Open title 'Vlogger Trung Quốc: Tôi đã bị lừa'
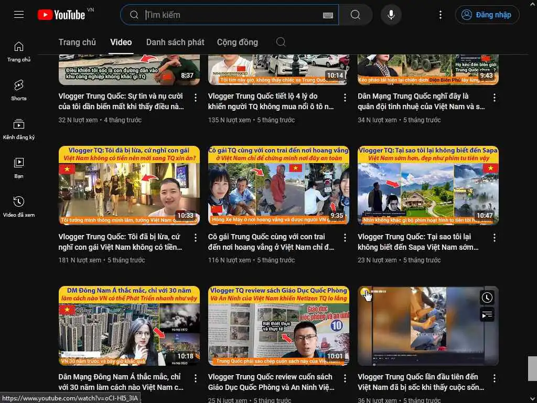Viewport: 537px width, 403px height. pyautogui.click(x=120, y=241)
